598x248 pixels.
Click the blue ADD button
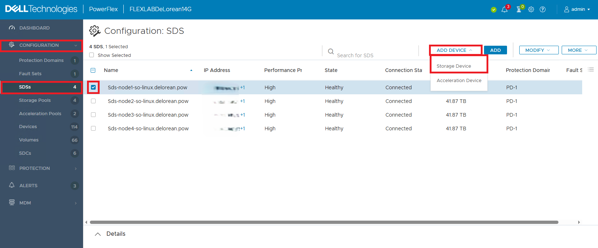(495, 50)
